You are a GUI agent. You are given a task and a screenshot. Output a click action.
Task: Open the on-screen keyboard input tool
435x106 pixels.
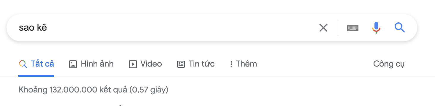coord(353,28)
